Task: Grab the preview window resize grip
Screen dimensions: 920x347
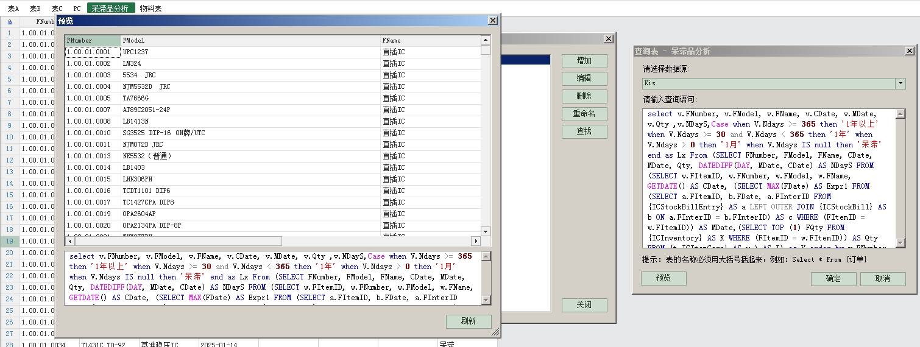Action: click(x=495, y=332)
